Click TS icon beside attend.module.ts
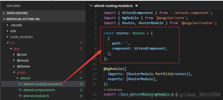 pyautogui.click(x=20, y=96)
